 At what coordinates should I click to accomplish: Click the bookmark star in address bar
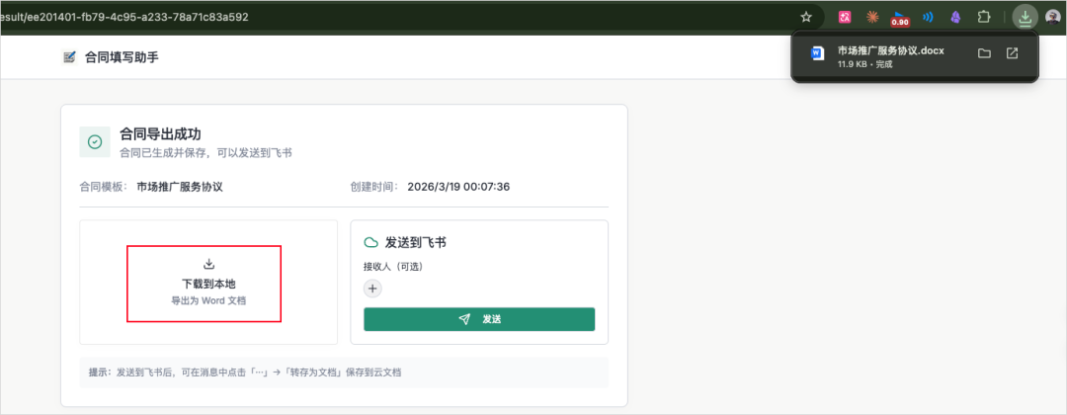pos(806,17)
